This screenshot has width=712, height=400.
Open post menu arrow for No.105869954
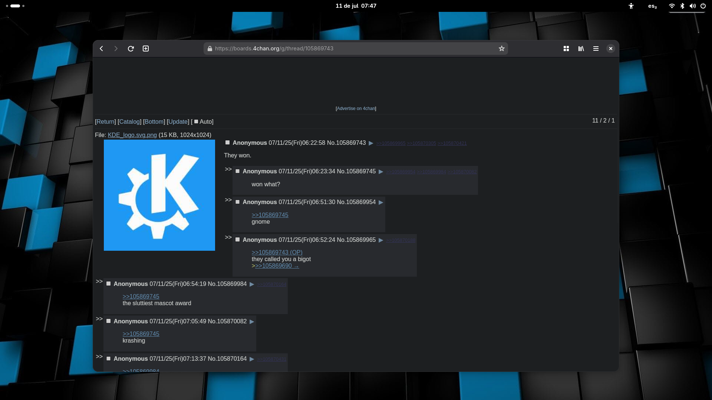[381, 203]
